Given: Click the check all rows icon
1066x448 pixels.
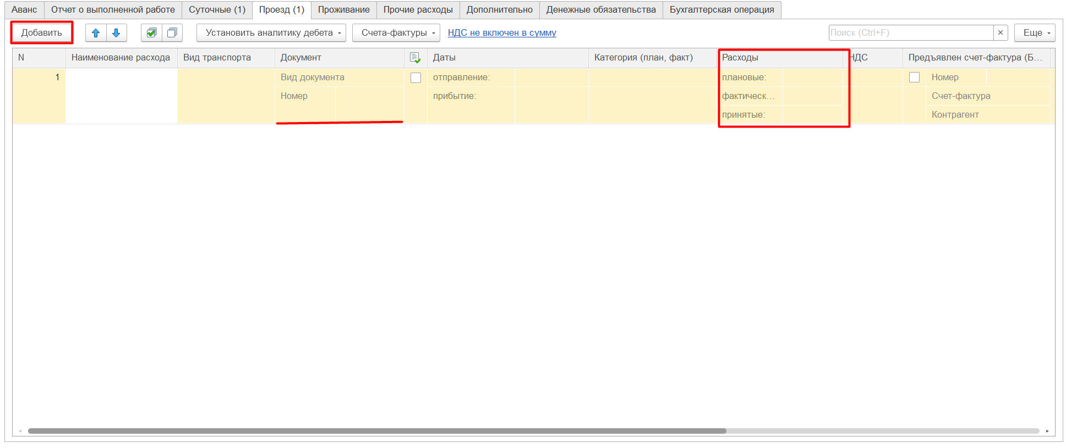Looking at the screenshot, I should (151, 33).
